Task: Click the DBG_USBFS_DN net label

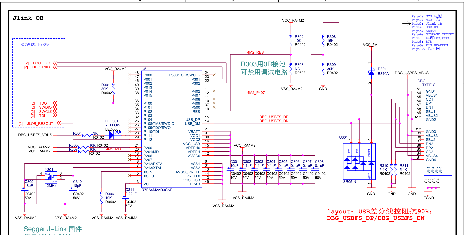Action: click(274, 121)
